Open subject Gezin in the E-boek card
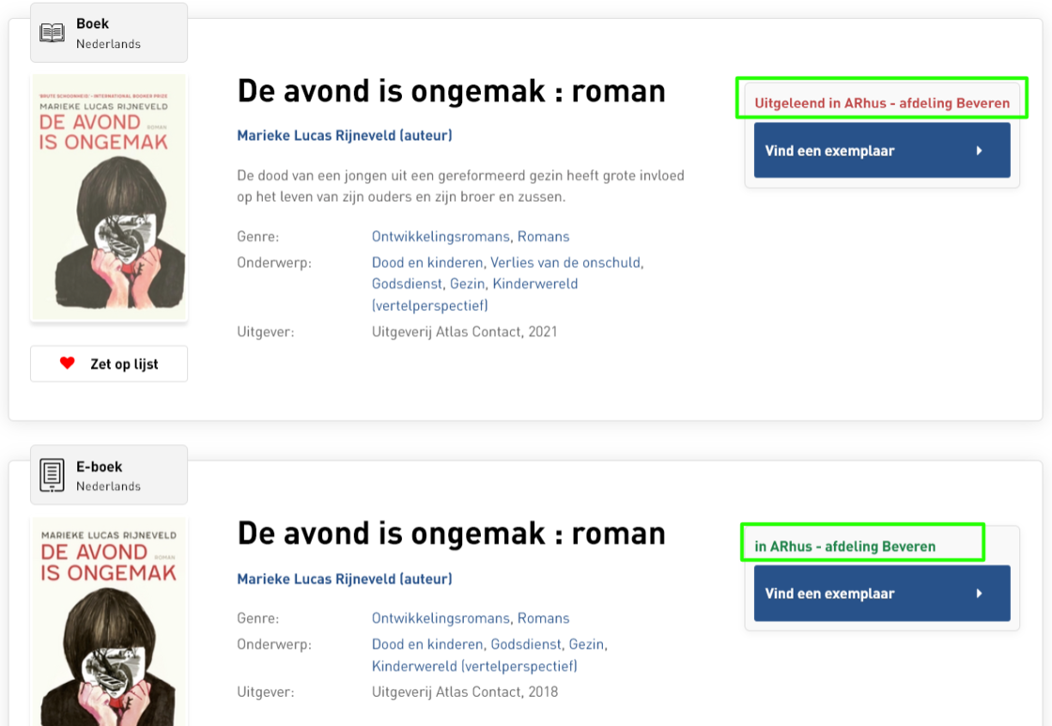Viewport: 1052px width, 726px height. 586,644
